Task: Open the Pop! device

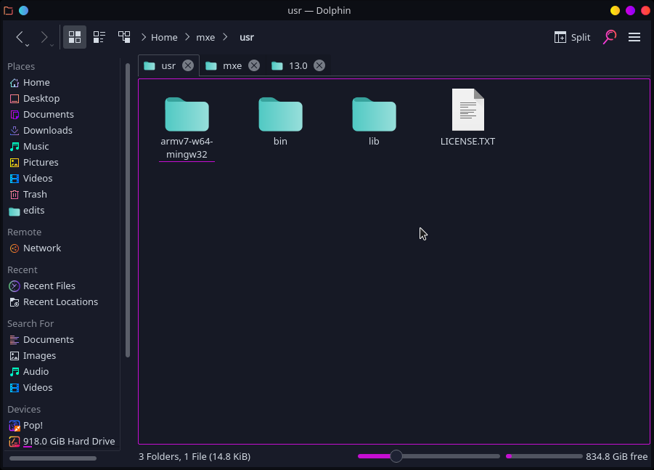Action: tap(62, 426)
